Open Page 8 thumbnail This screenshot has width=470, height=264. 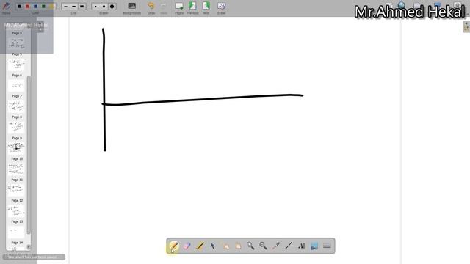[16, 127]
